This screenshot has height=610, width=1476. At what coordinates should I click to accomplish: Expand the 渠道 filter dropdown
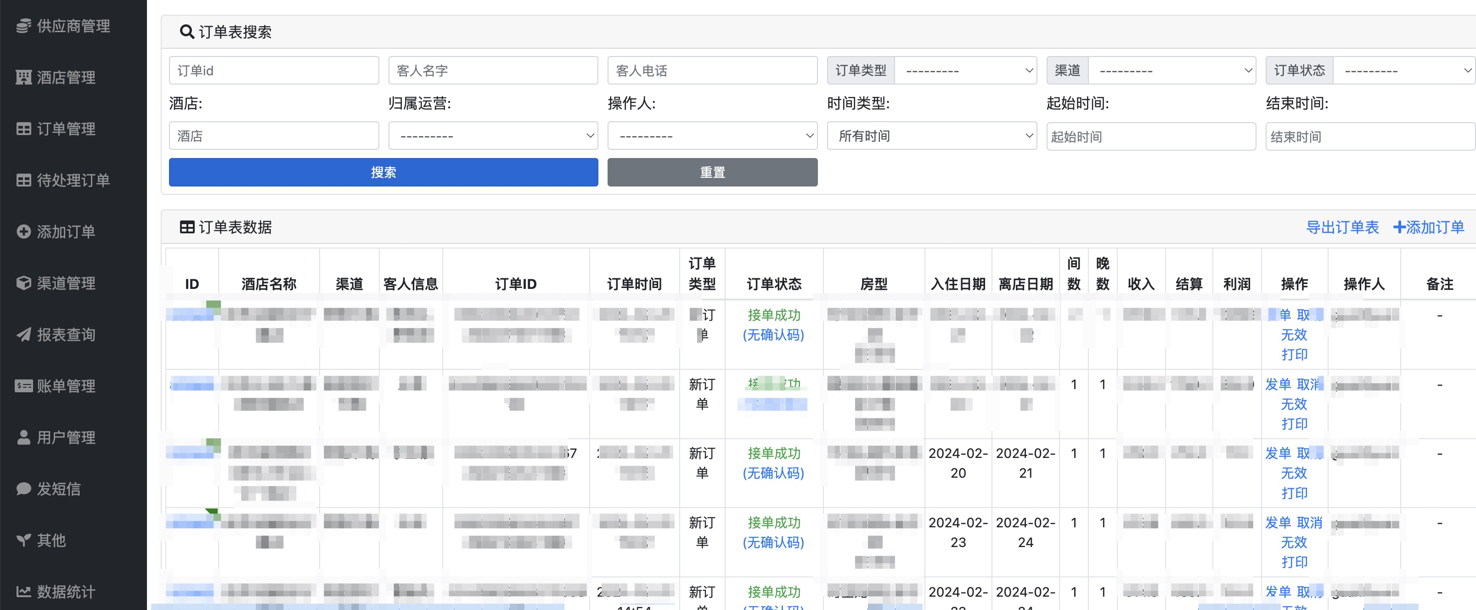(x=1172, y=71)
